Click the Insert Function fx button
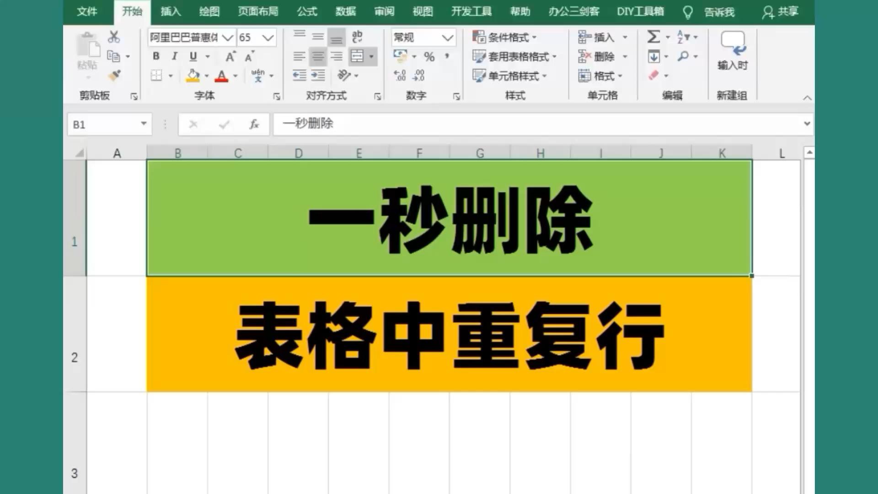This screenshot has height=494, width=878. (x=254, y=124)
